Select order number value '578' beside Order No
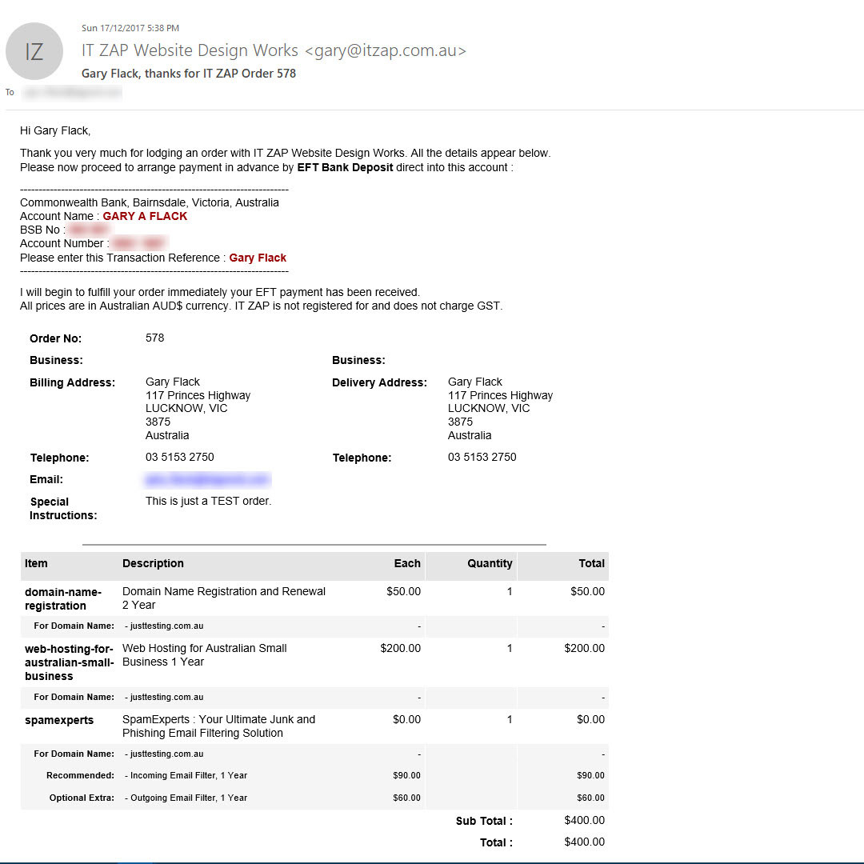 click(x=155, y=338)
